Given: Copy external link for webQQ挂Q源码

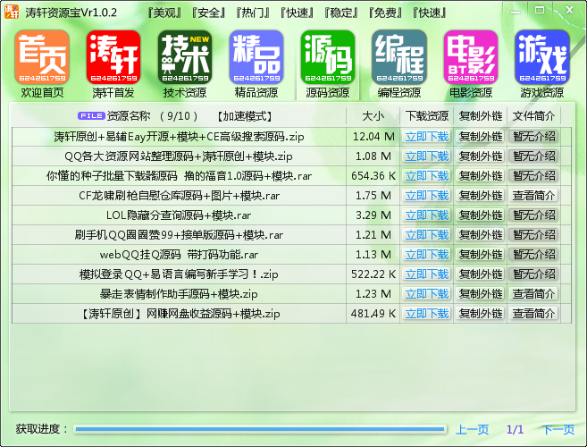Looking at the screenshot, I should click(x=481, y=255).
